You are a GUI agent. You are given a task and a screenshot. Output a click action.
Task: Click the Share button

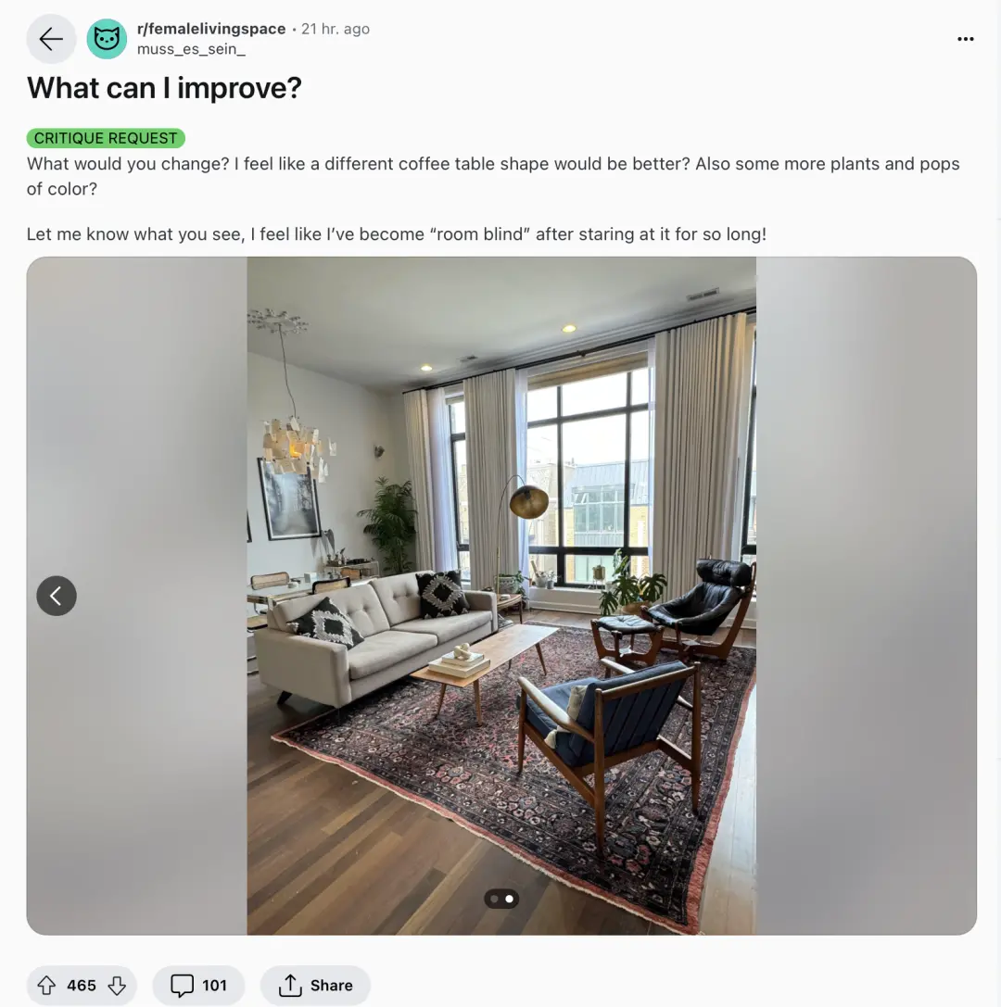click(x=315, y=985)
